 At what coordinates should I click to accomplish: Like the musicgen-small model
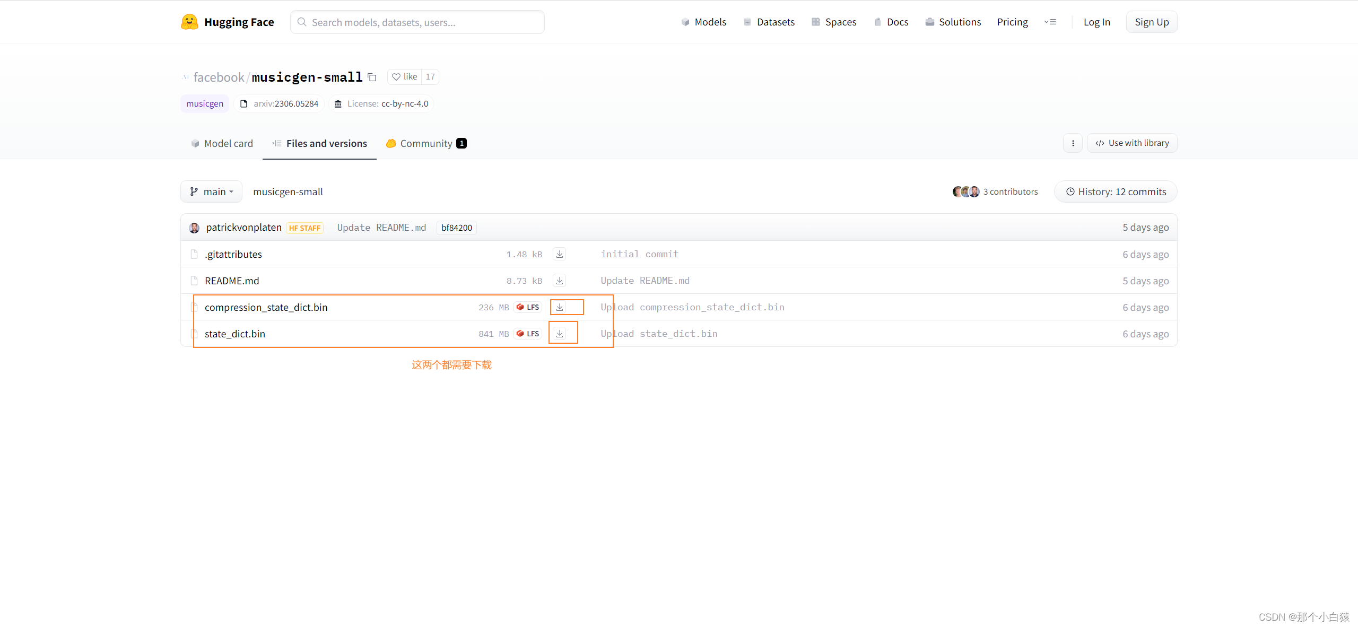pyautogui.click(x=405, y=77)
